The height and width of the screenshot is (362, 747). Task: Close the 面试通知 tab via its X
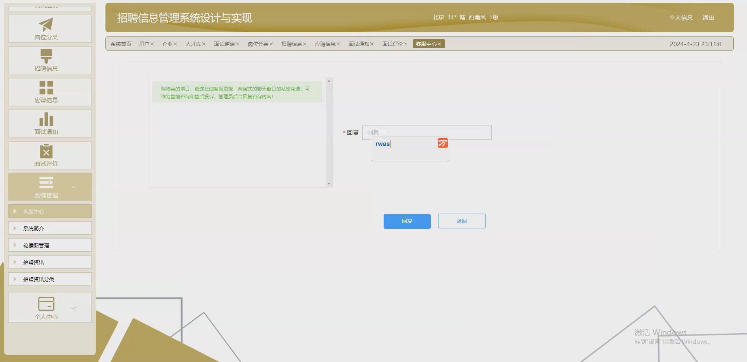(x=372, y=44)
